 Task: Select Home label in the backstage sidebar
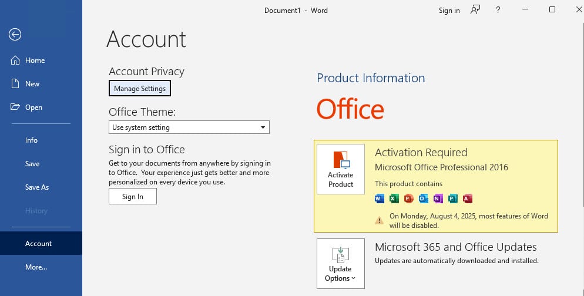pyautogui.click(x=35, y=60)
